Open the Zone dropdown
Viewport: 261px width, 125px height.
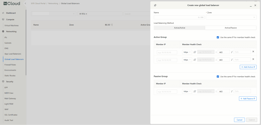pyautogui.click(x=231, y=17)
